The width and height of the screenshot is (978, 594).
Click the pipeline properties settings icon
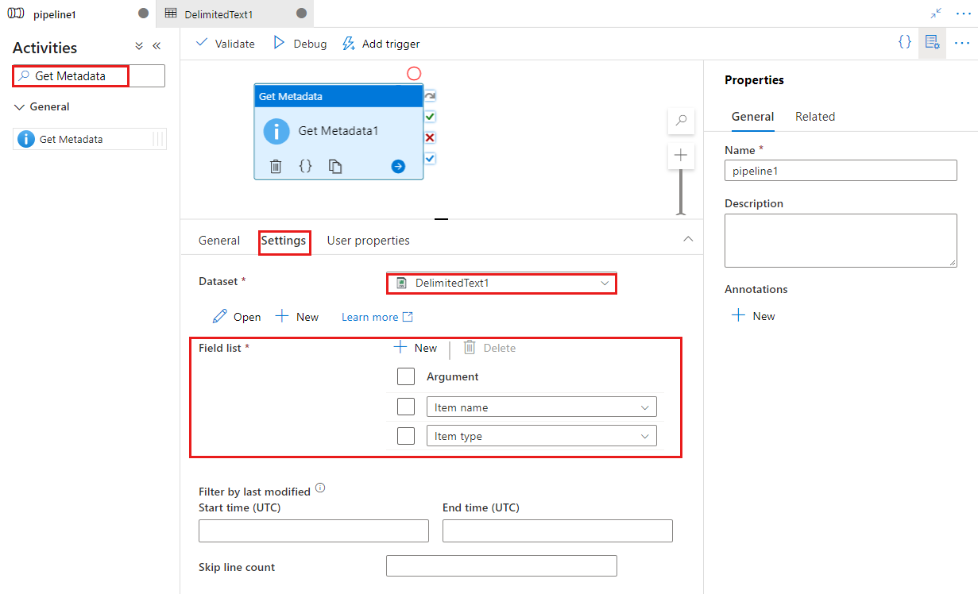point(932,42)
